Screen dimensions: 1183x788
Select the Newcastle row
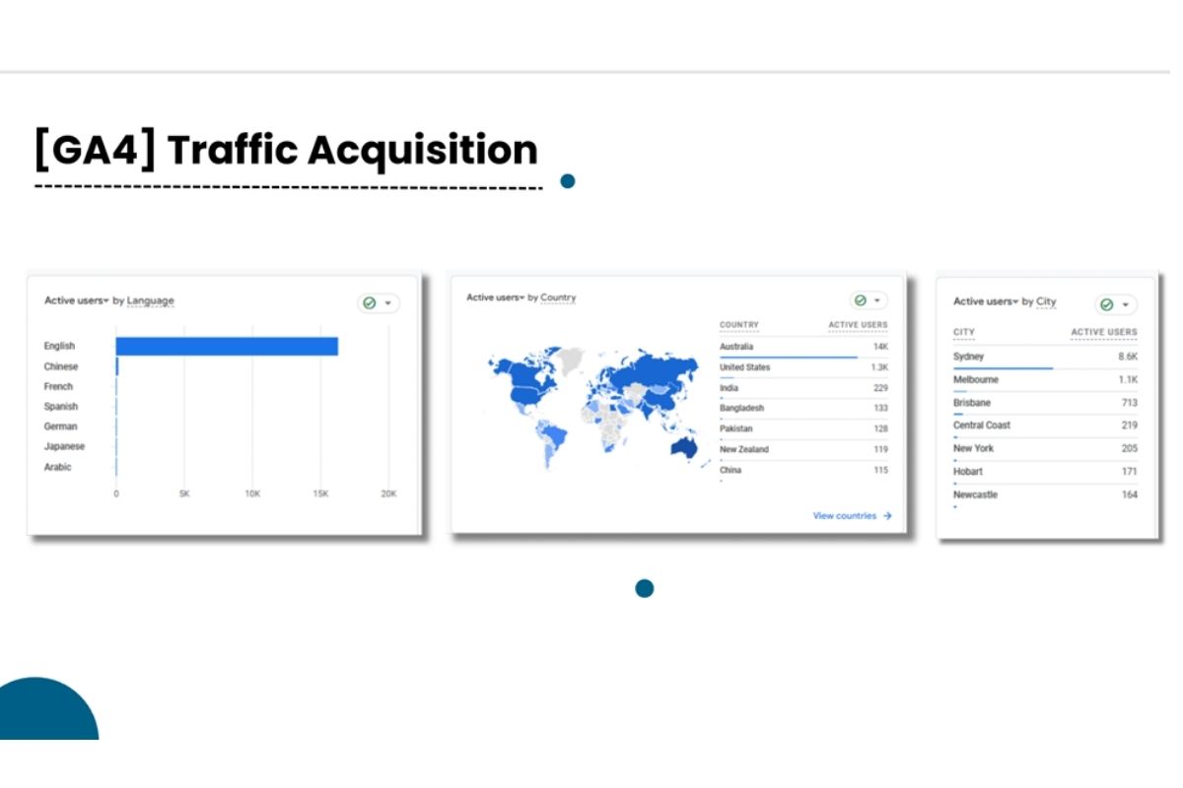click(x=1045, y=494)
